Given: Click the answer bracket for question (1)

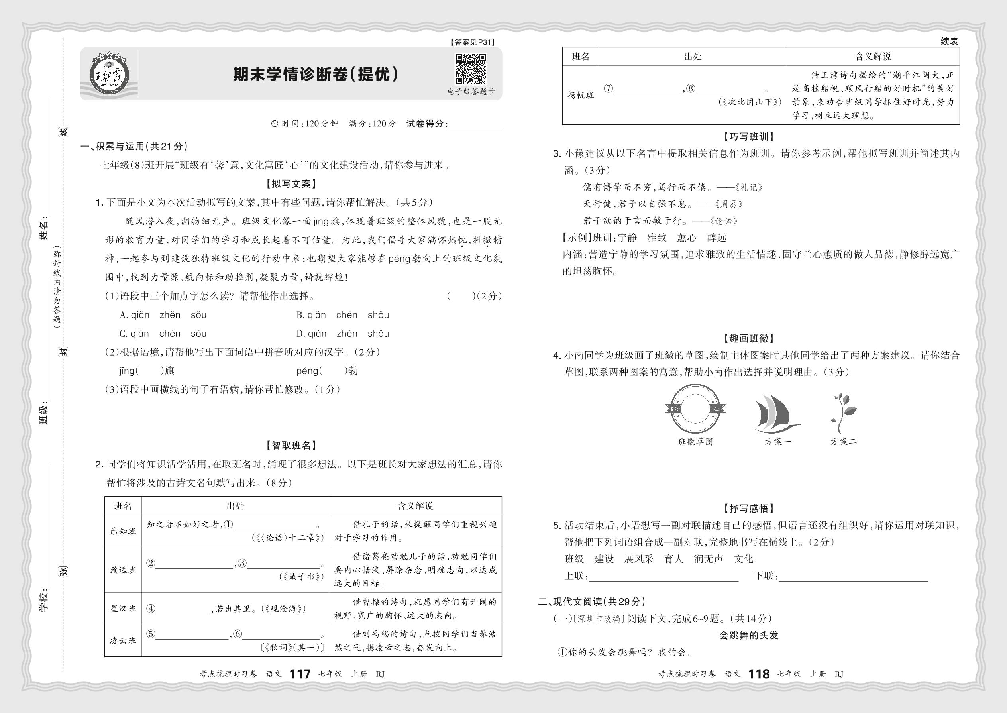Looking at the screenshot, I should coord(461,297).
